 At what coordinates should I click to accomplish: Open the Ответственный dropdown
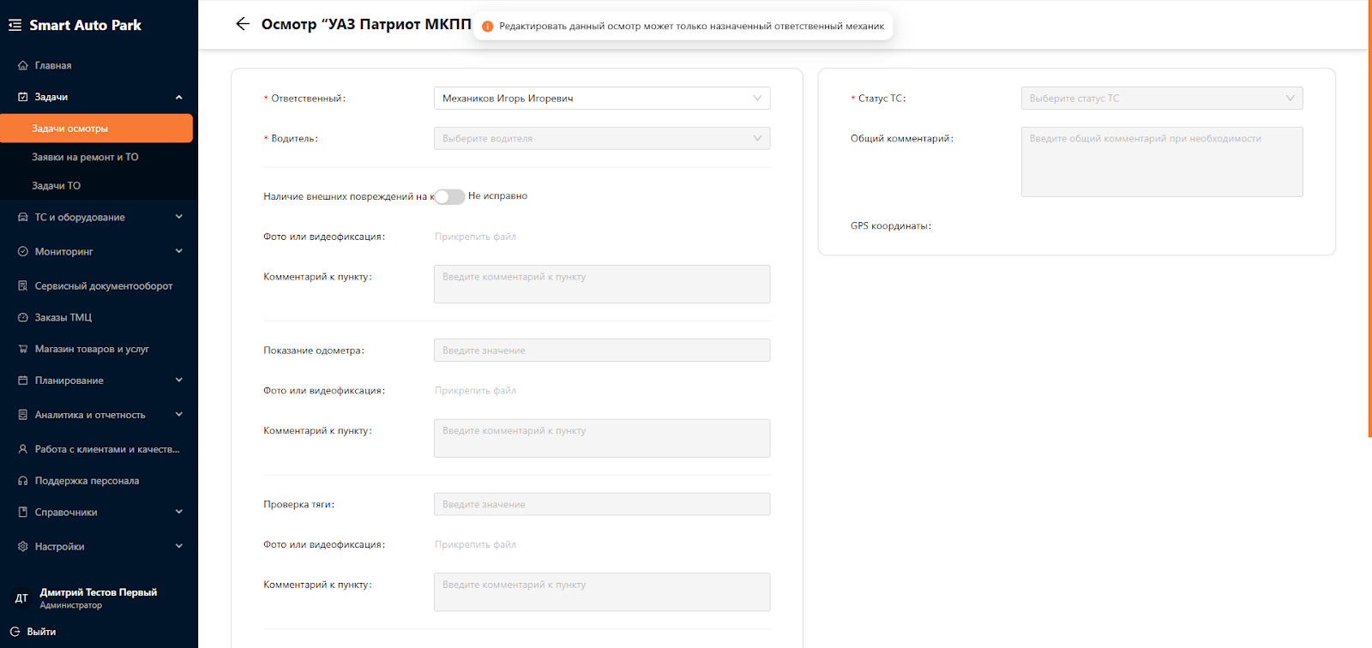[601, 99]
